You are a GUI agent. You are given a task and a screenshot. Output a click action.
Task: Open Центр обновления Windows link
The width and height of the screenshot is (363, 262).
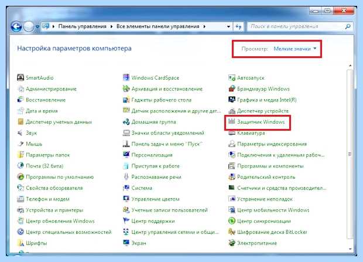coord(60,221)
